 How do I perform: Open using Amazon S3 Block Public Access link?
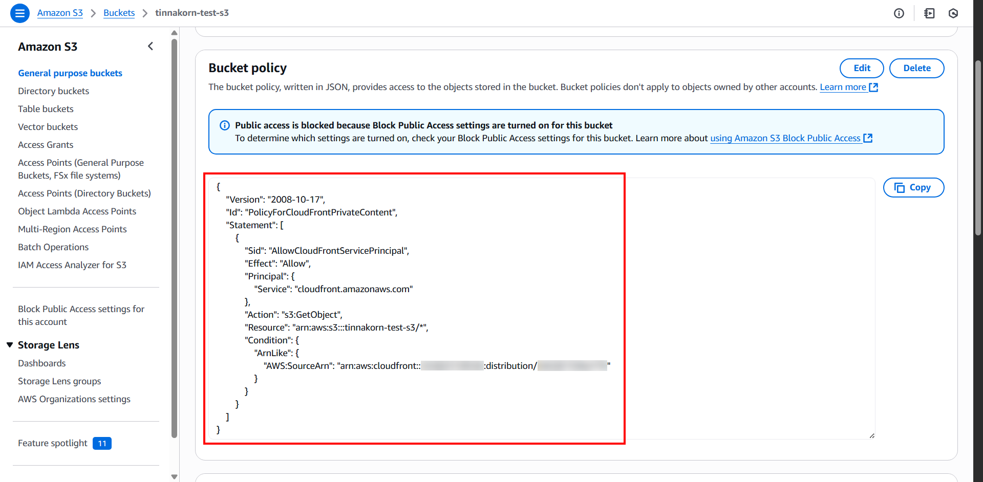click(x=785, y=138)
